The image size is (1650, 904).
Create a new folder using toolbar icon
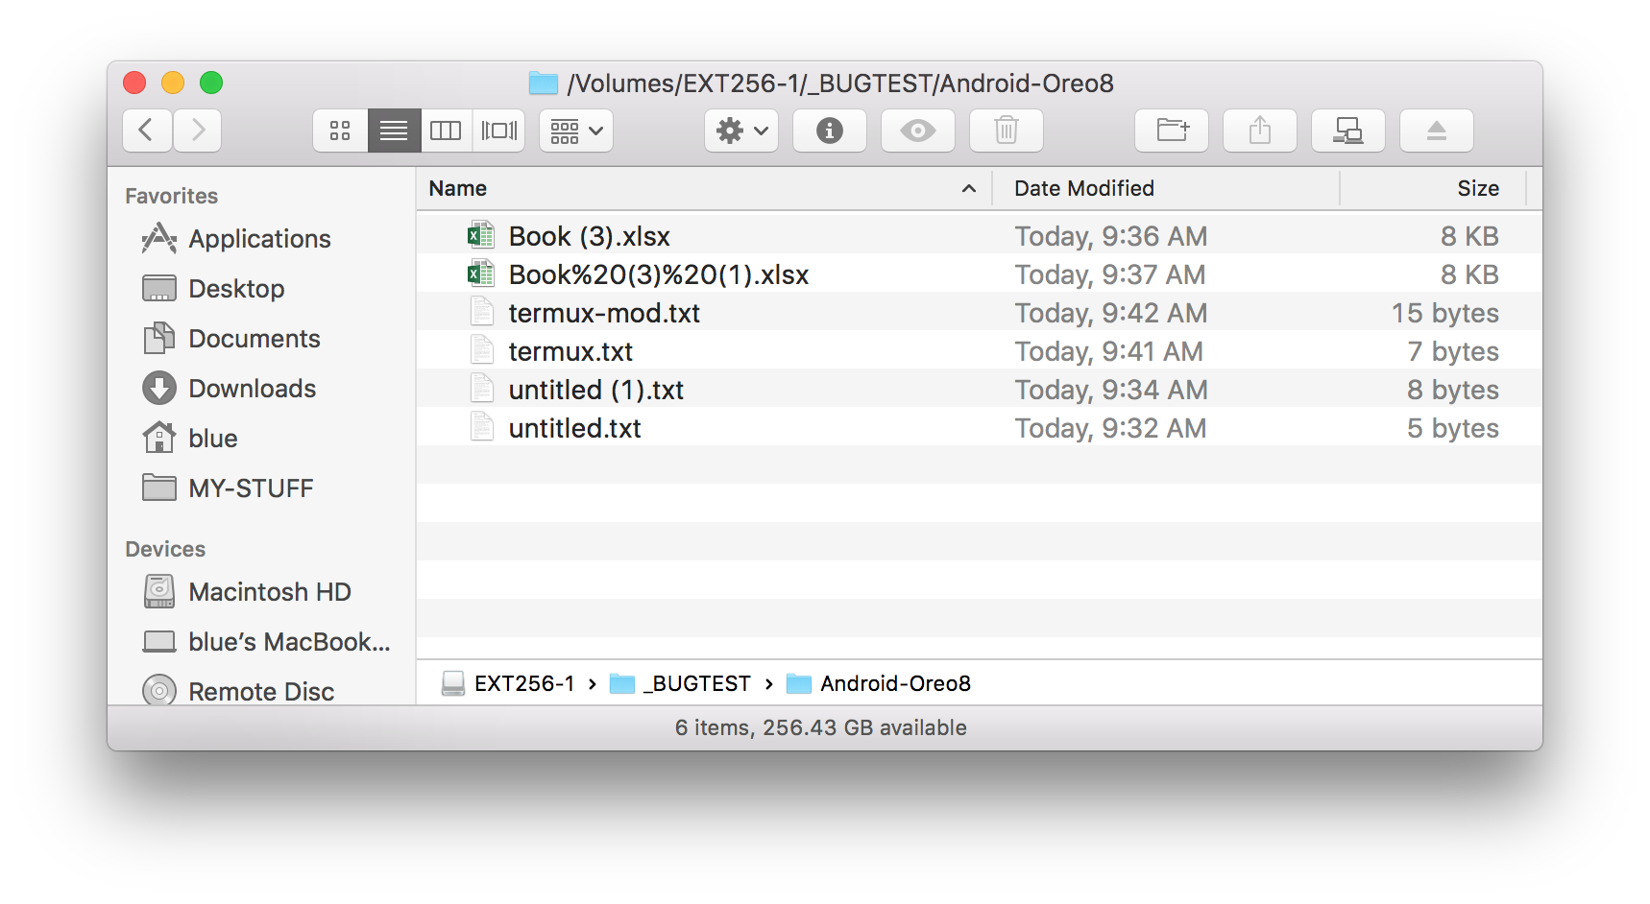(1172, 131)
